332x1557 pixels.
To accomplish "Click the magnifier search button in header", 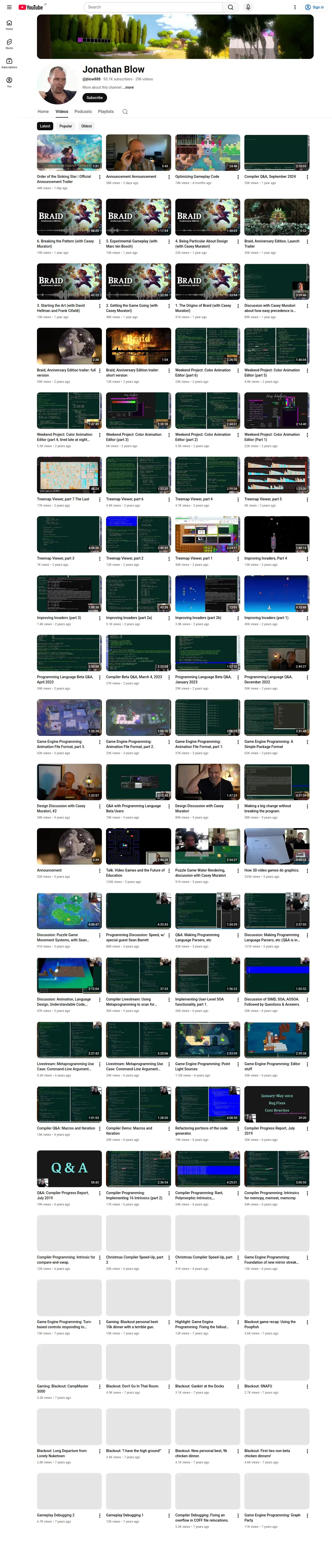I will (x=230, y=7).
